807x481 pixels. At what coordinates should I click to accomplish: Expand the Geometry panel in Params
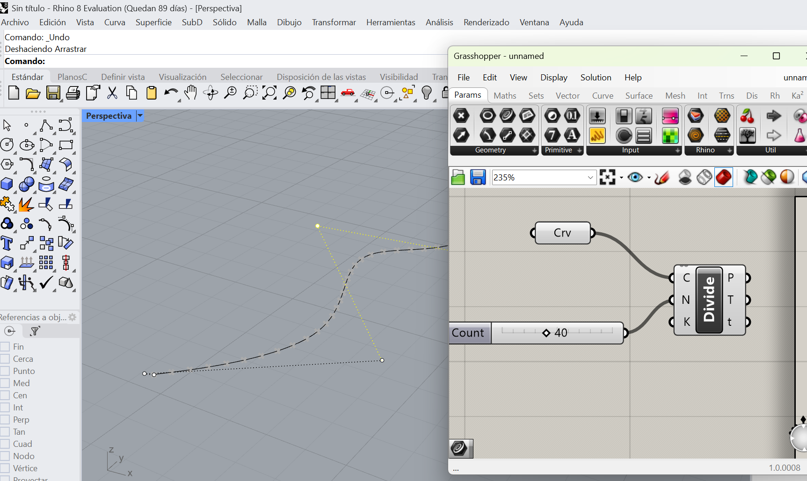pos(534,151)
